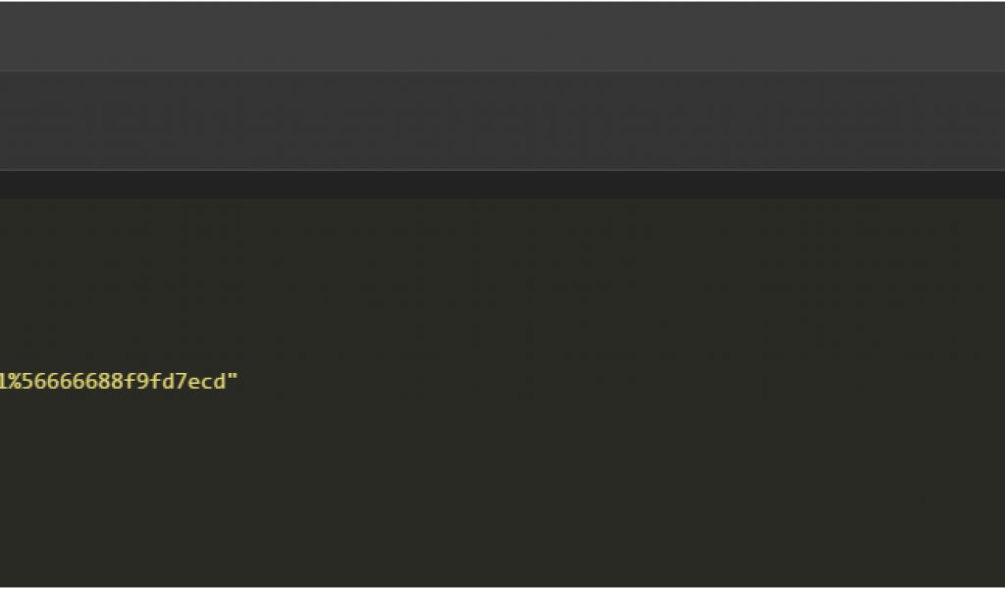Click the percent sign in the string
This screenshot has width=1005, height=589.
pos(17,381)
